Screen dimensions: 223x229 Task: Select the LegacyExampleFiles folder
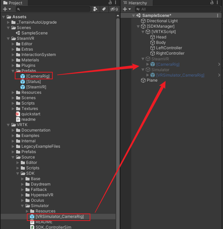tap(38, 146)
